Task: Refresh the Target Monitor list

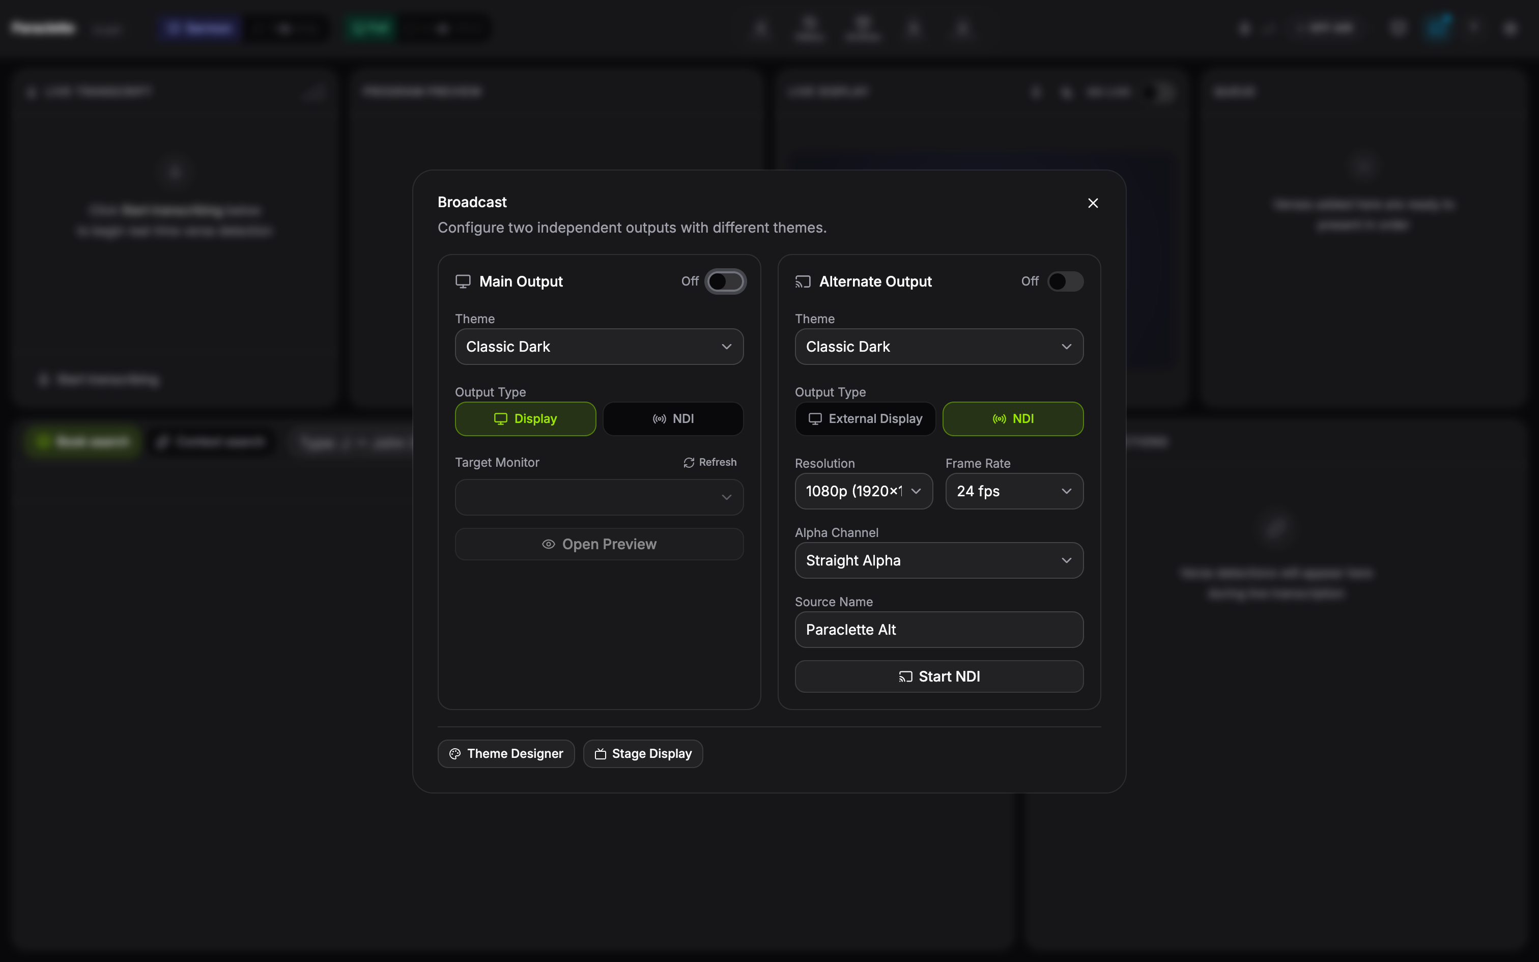Action: [710, 463]
